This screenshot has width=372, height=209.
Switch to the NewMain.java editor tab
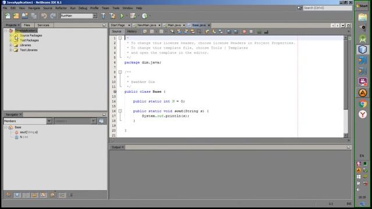click(146, 25)
